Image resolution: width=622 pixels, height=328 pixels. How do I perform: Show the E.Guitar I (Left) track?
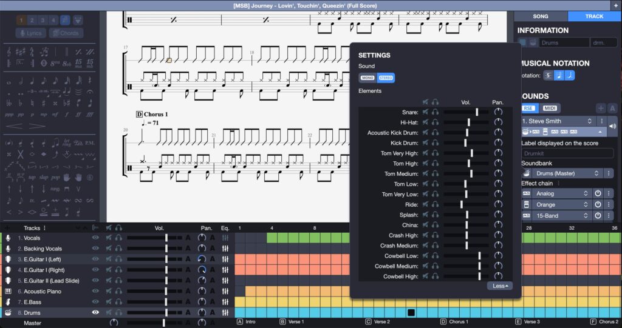95,259
